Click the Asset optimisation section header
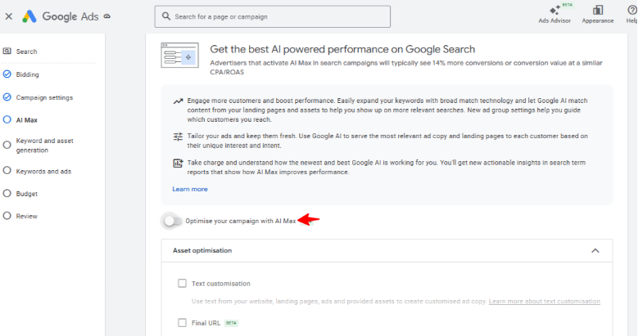Viewport: 643px width, 336px height. pyautogui.click(x=202, y=250)
